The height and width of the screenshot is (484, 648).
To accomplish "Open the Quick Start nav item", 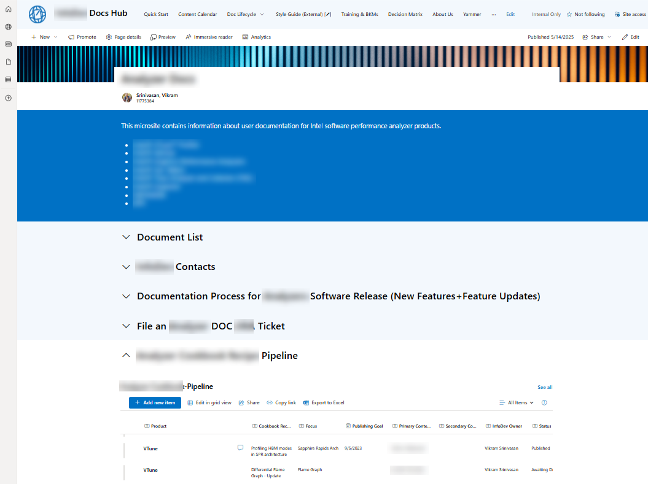I will pos(156,15).
